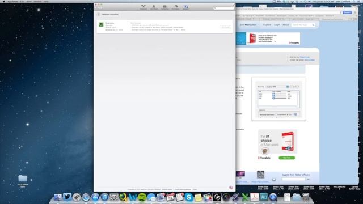Open the preset dropdown in fan control screenshot
The width and height of the screenshot is (363, 204).
277,87
